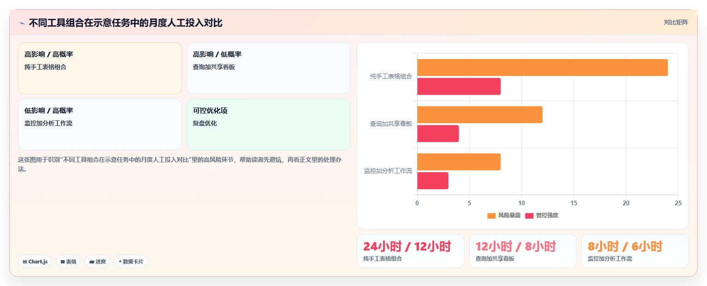This screenshot has height=286, width=707.
Task: Click the 复盘优化 text in green card
Action: pyautogui.click(x=205, y=123)
